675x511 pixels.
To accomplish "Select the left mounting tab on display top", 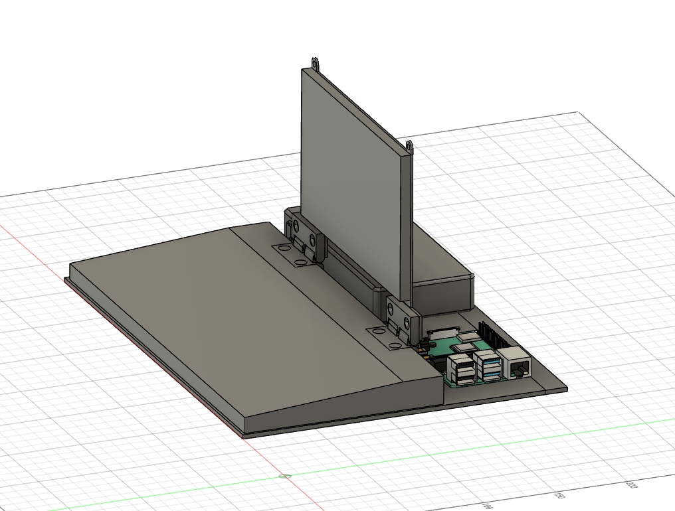I will click(x=315, y=63).
